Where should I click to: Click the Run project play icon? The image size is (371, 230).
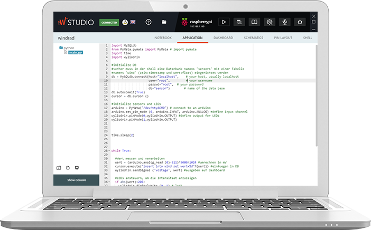[x=224, y=22]
